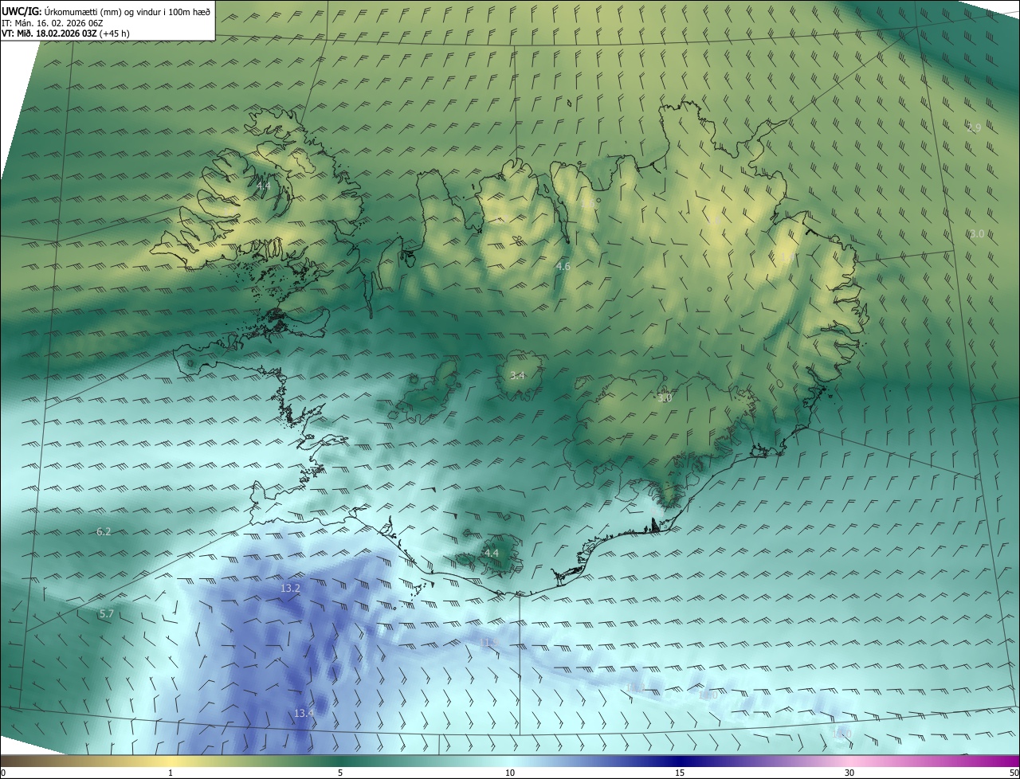The width and height of the screenshot is (1020, 779).
Task: Click the 2.9 value over the northeast ocean
Action: click(x=974, y=127)
